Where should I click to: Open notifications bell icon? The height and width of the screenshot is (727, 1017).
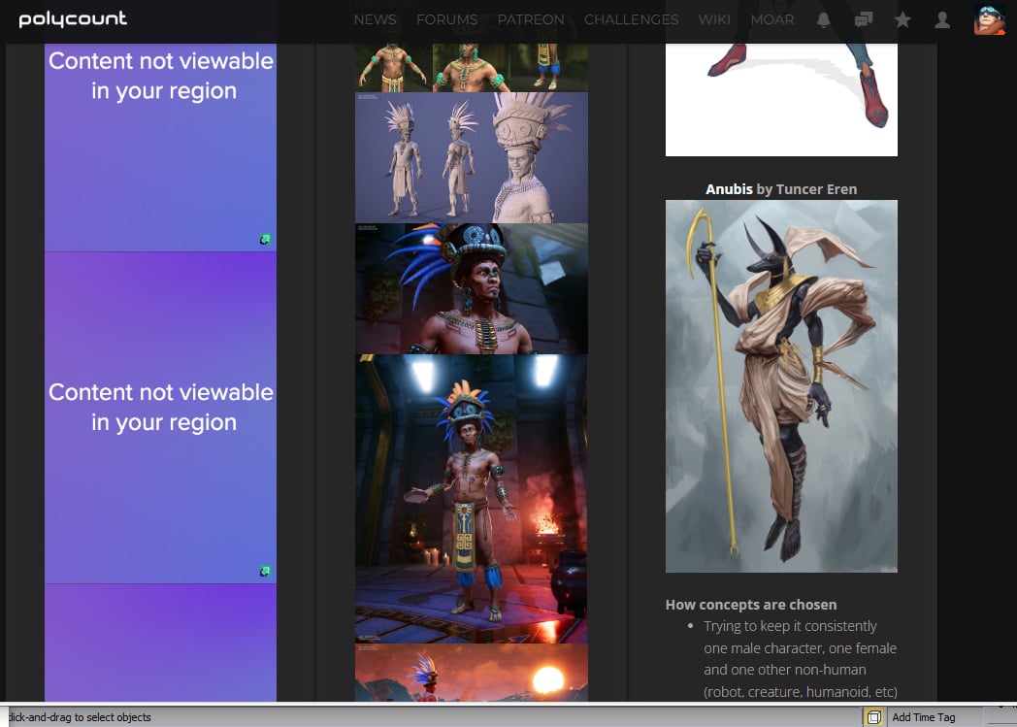pos(823,20)
